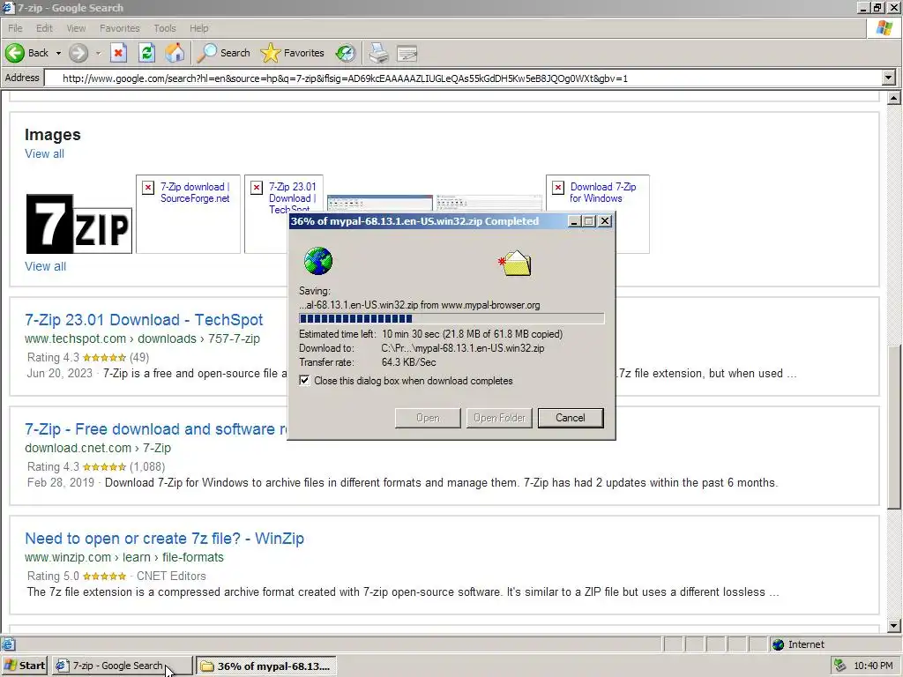Cancel the mypal download
This screenshot has height=677, width=903.
click(571, 418)
